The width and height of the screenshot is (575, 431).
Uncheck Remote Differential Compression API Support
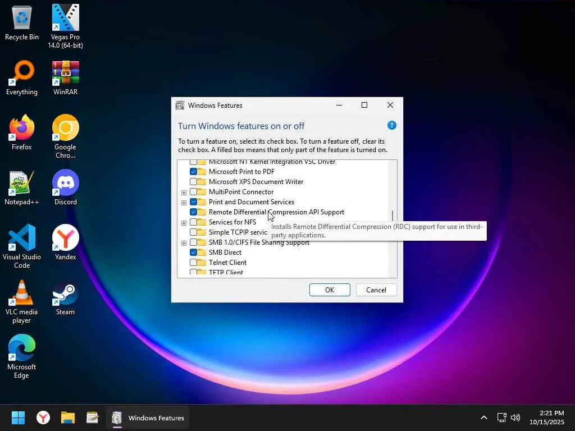click(x=193, y=212)
